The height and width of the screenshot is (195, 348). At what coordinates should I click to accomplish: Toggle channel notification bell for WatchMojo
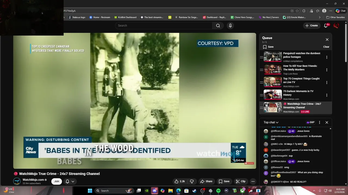tap(67, 181)
